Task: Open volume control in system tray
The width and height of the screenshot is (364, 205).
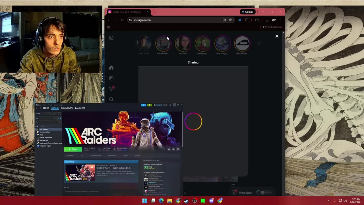Action: click(345, 201)
